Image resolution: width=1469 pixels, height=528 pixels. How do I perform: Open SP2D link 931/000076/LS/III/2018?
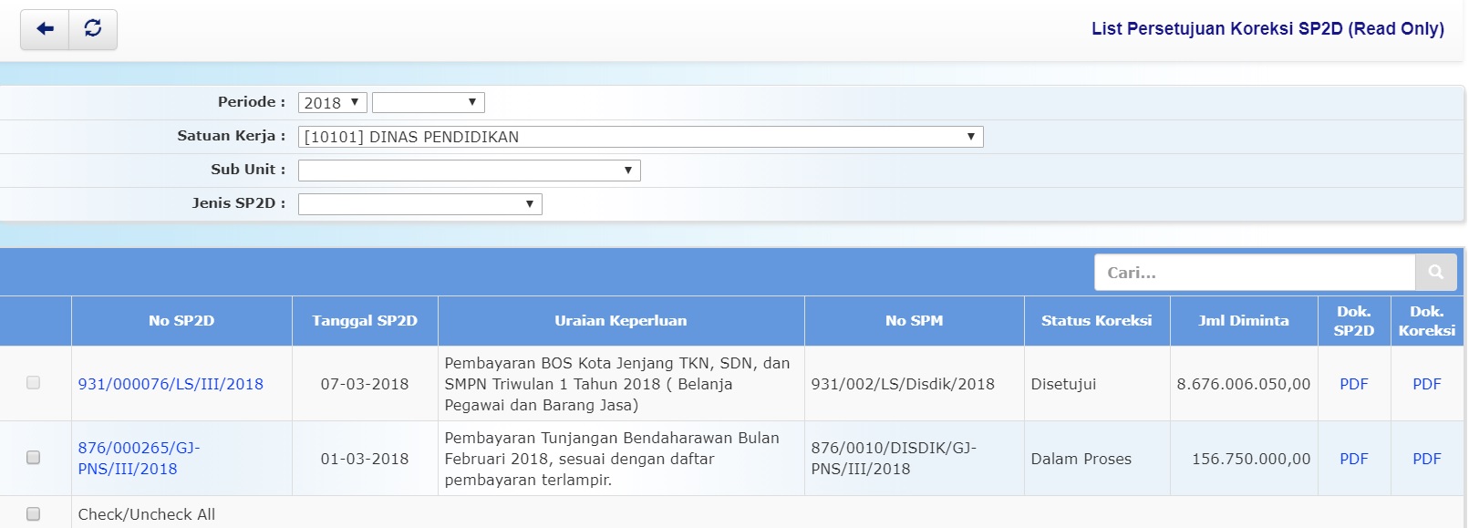pos(171,384)
